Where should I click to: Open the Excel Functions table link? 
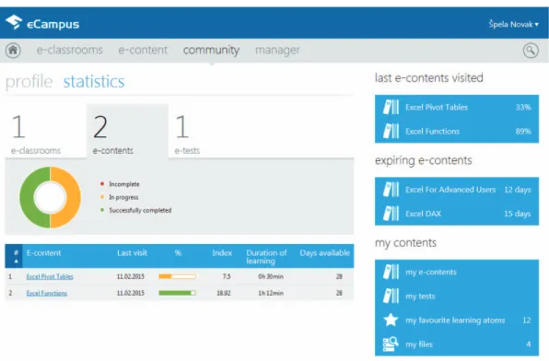click(x=47, y=293)
